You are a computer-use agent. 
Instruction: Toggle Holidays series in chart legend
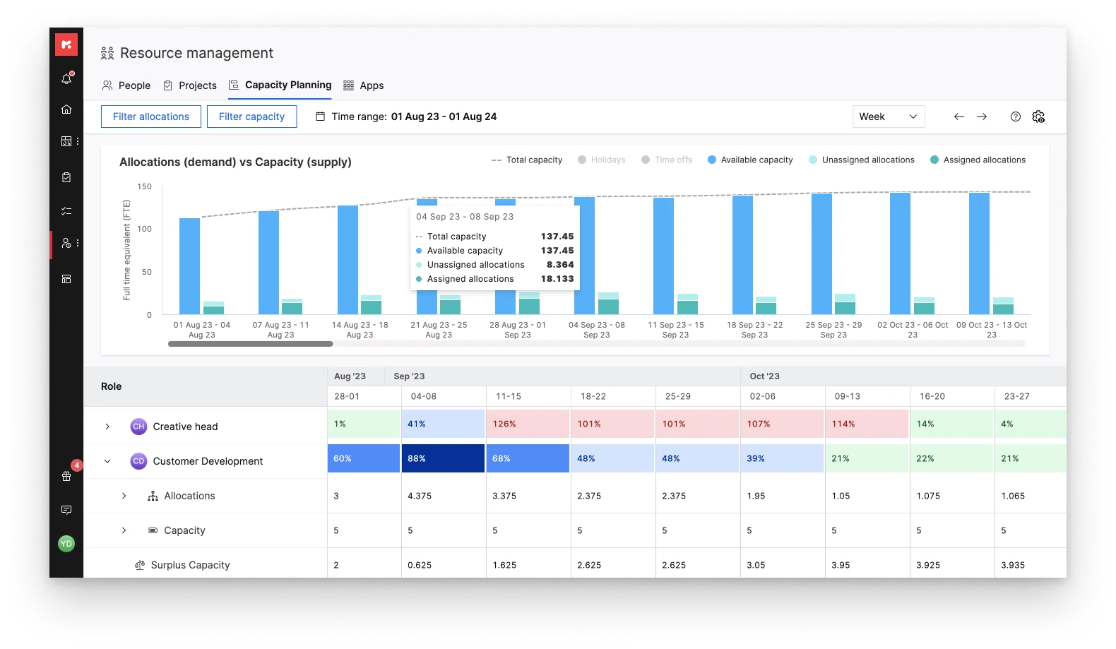coord(602,160)
